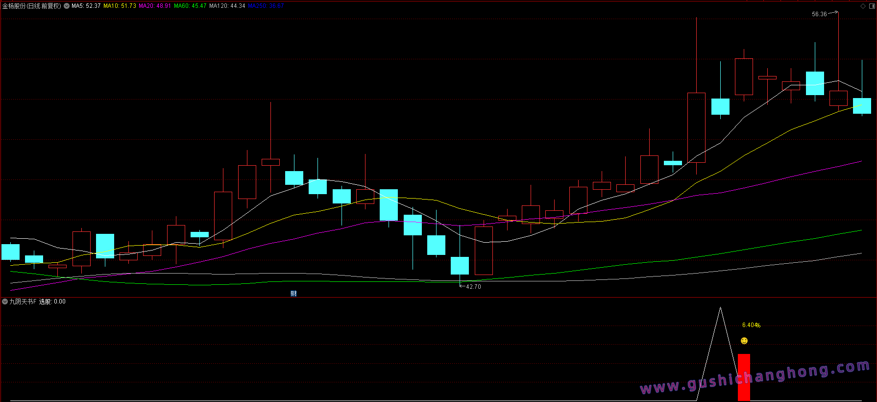Click the 6.40% yellow percentage label
The width and height of the screenshot is (877, 402).
[751, 325]
